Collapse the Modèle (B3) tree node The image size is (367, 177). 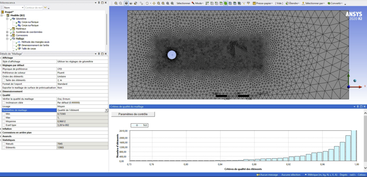pos(2,16)
